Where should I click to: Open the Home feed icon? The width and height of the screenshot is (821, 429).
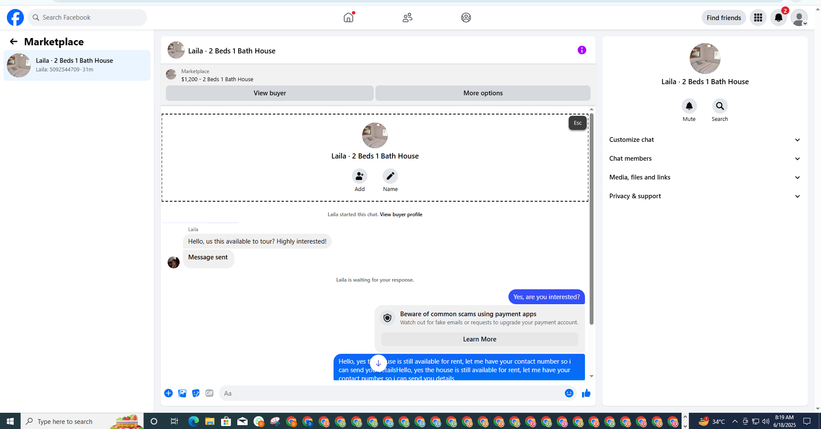[349, 18]
